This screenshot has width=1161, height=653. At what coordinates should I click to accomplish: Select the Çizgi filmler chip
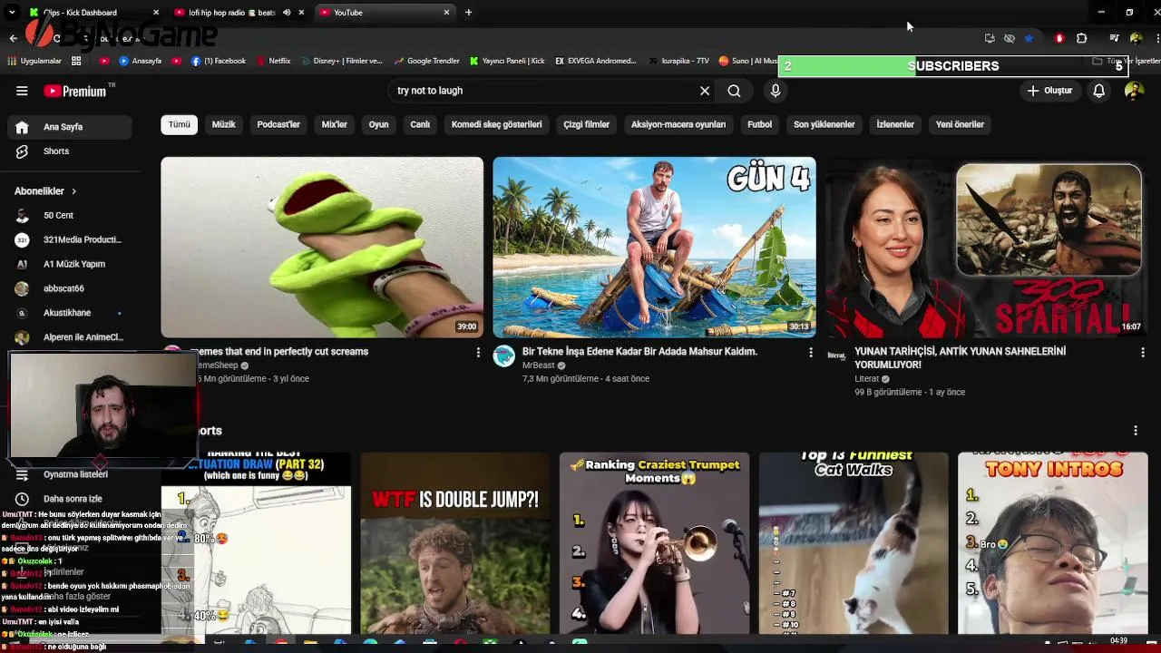[x=587, y=124]
